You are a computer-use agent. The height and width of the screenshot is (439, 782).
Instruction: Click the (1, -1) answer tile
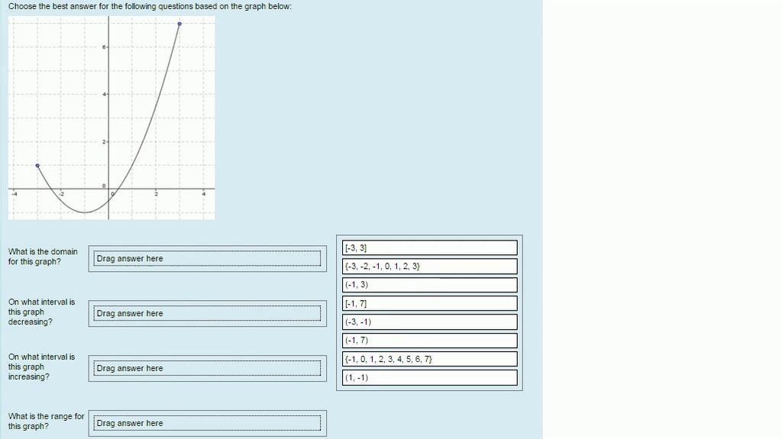coord(430,378)
